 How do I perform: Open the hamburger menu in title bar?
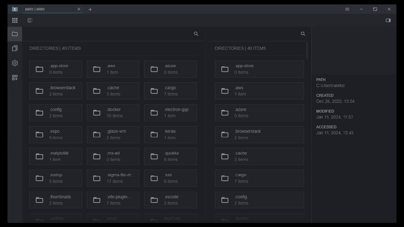pos(347,9)
